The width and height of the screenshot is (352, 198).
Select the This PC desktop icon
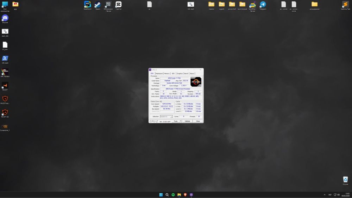(5, 6)
